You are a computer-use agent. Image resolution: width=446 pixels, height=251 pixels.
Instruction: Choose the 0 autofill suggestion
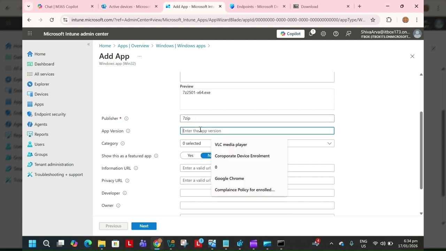tap(249, 167)
